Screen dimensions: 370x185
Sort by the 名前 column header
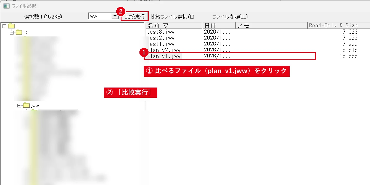click(174, 25)
